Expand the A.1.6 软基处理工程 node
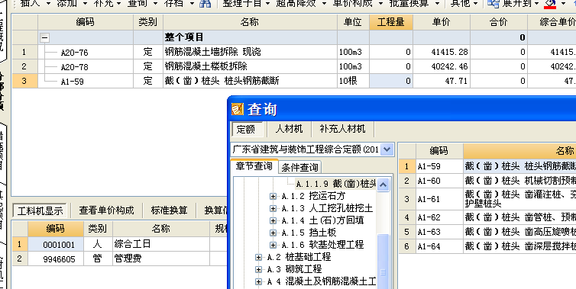 click(273, 245)
